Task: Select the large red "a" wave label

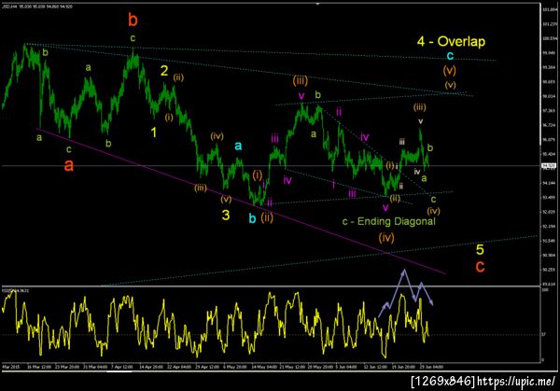Action: 69,165
